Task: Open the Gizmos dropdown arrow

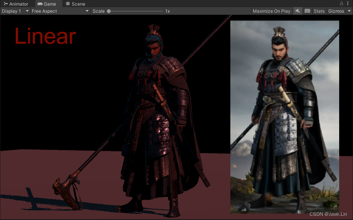Action: coord(350,11)
